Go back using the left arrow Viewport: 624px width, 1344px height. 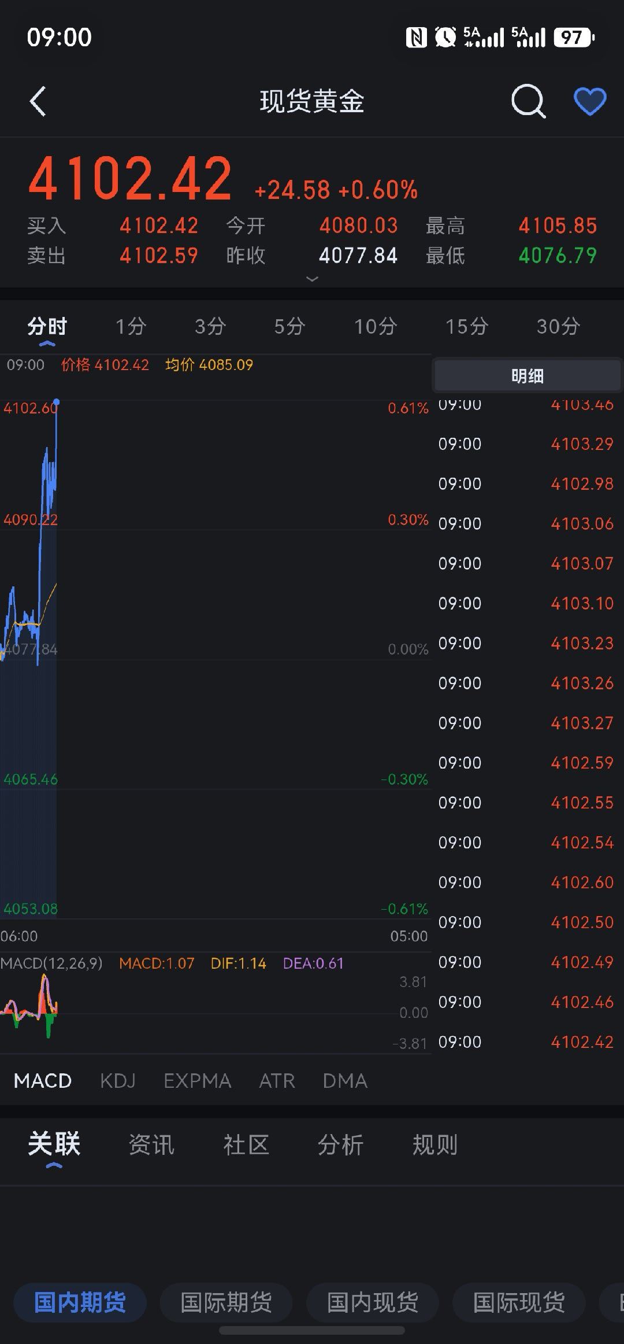(38, 101)
